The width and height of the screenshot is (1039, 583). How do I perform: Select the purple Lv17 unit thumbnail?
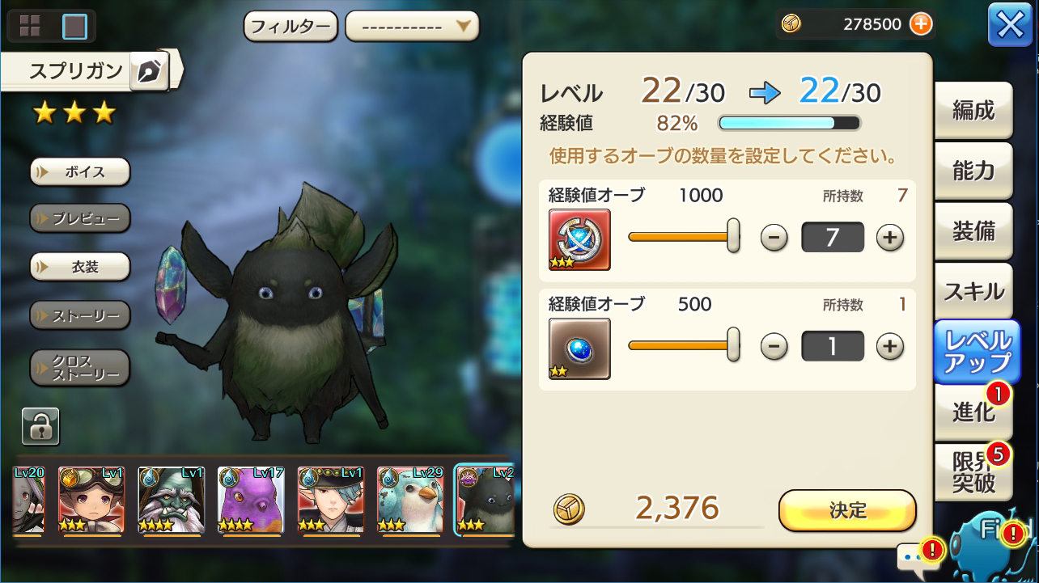[250, 501]
